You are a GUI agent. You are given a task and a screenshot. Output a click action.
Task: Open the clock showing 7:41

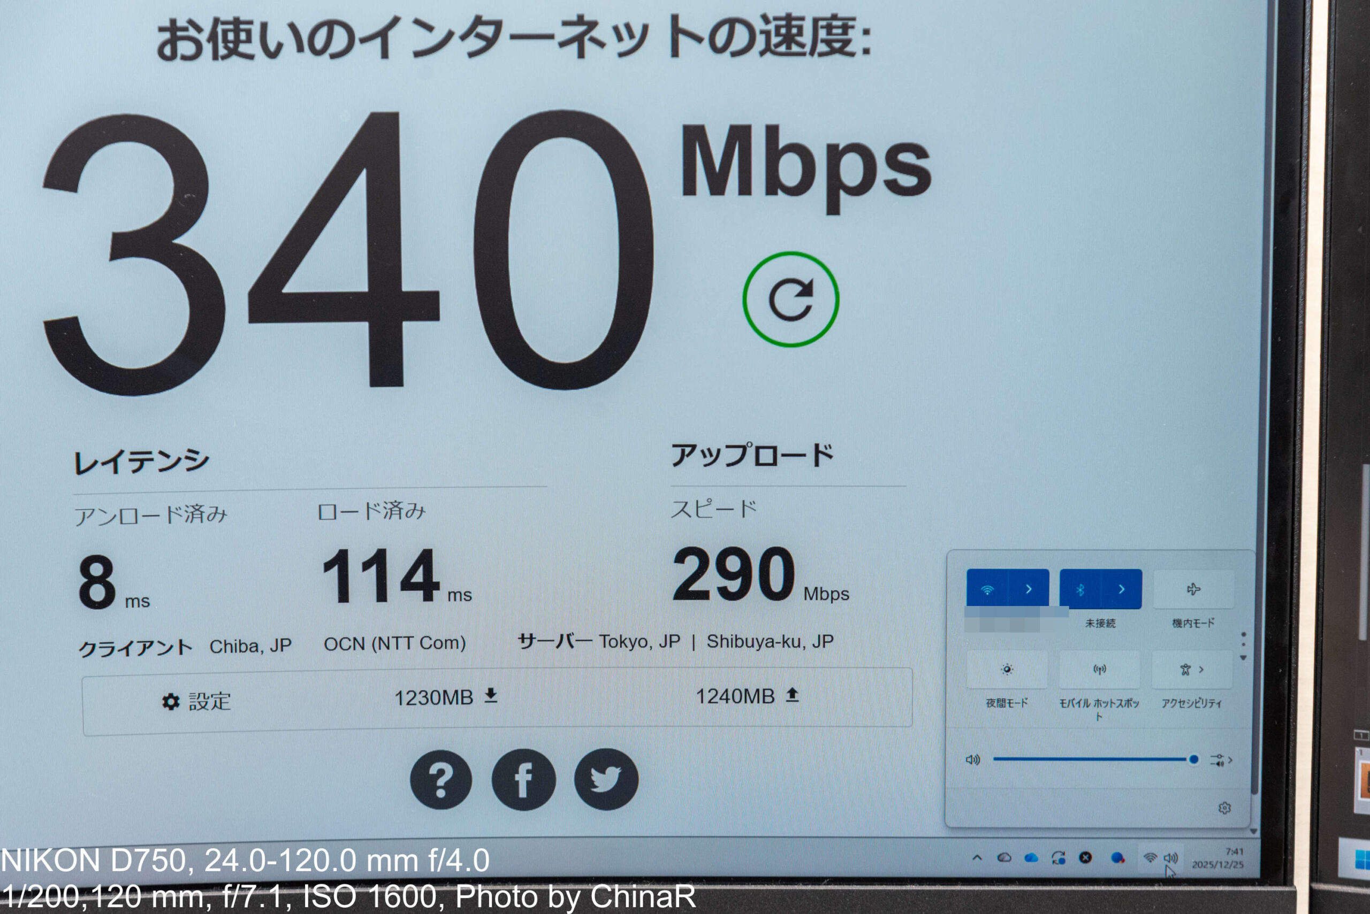1218,858
